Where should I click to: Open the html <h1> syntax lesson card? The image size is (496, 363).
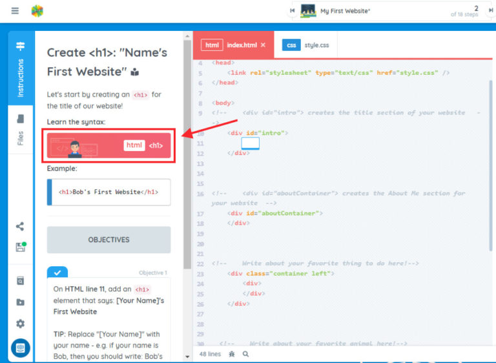(108, 145)
